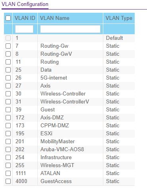Sort by the VLAN Name column header
147x193 pixels.
tap(55, 18)
